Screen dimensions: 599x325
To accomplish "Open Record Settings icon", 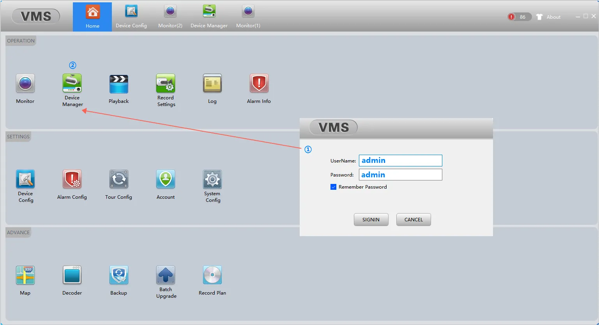I will tap(166, 83).
